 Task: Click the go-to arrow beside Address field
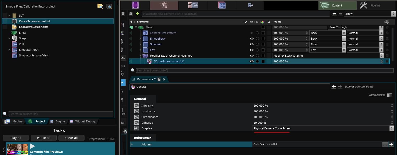(391, 144)
